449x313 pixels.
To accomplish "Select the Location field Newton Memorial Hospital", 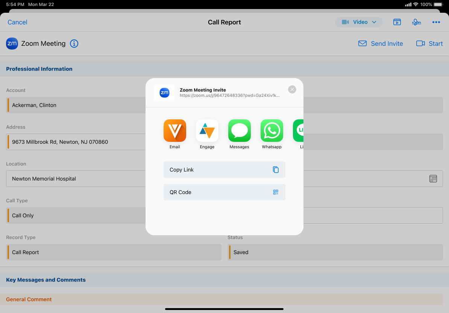I will pyautogui.click(x=75, y=179).
